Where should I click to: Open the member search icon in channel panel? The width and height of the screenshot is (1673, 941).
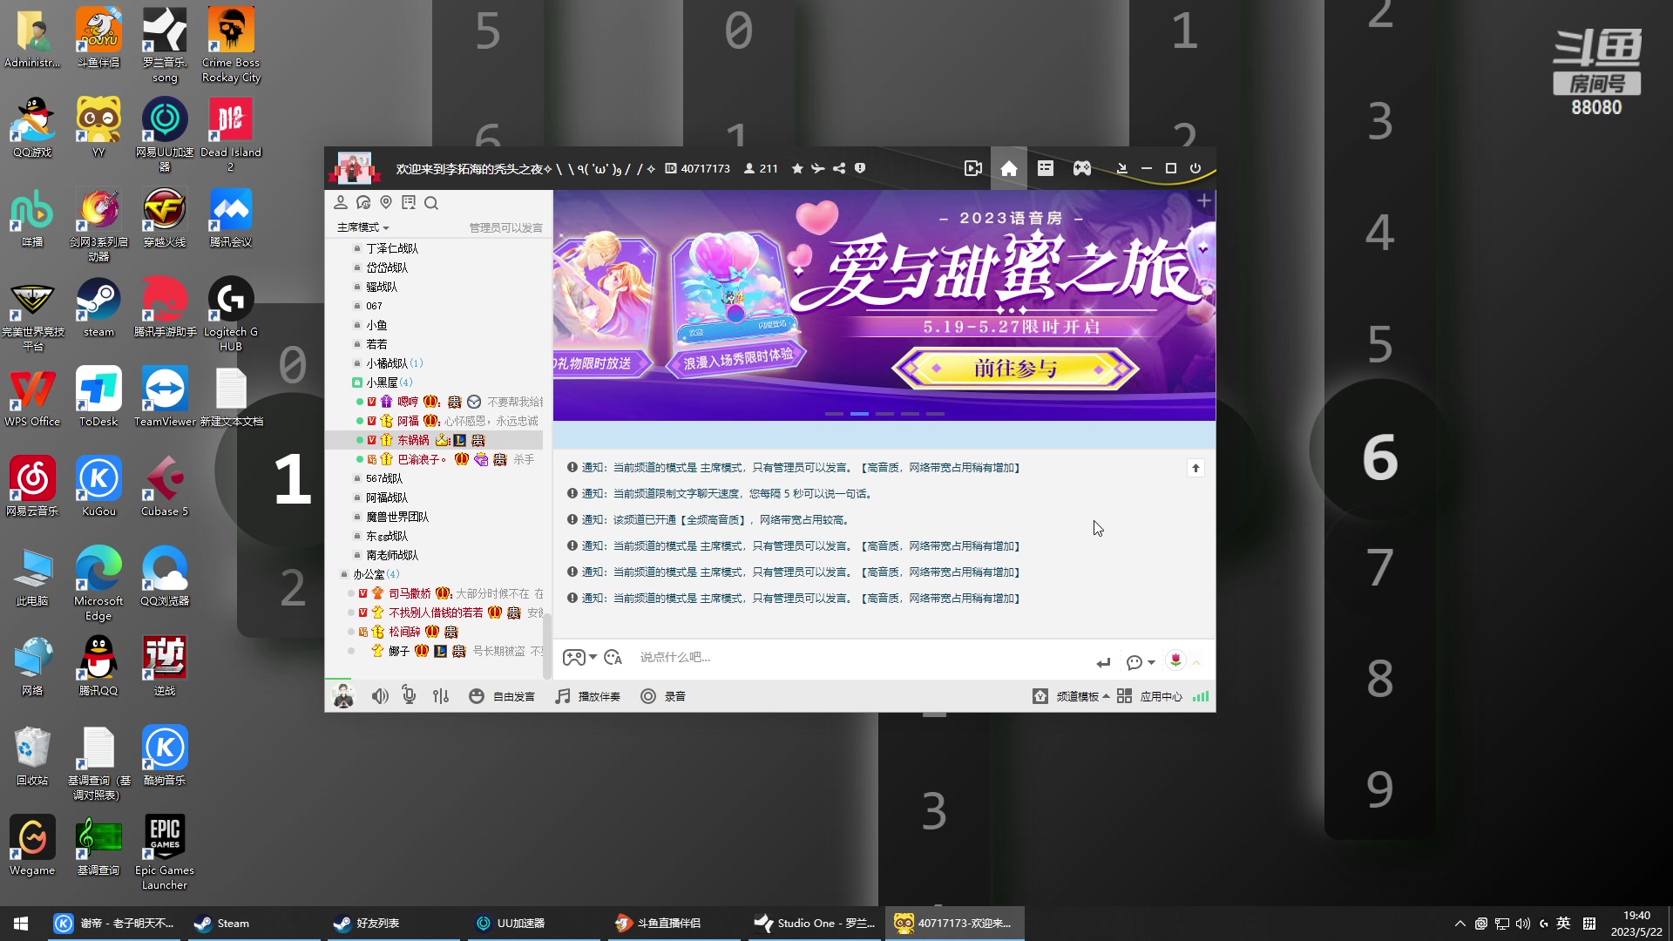(x=431, y=203)
